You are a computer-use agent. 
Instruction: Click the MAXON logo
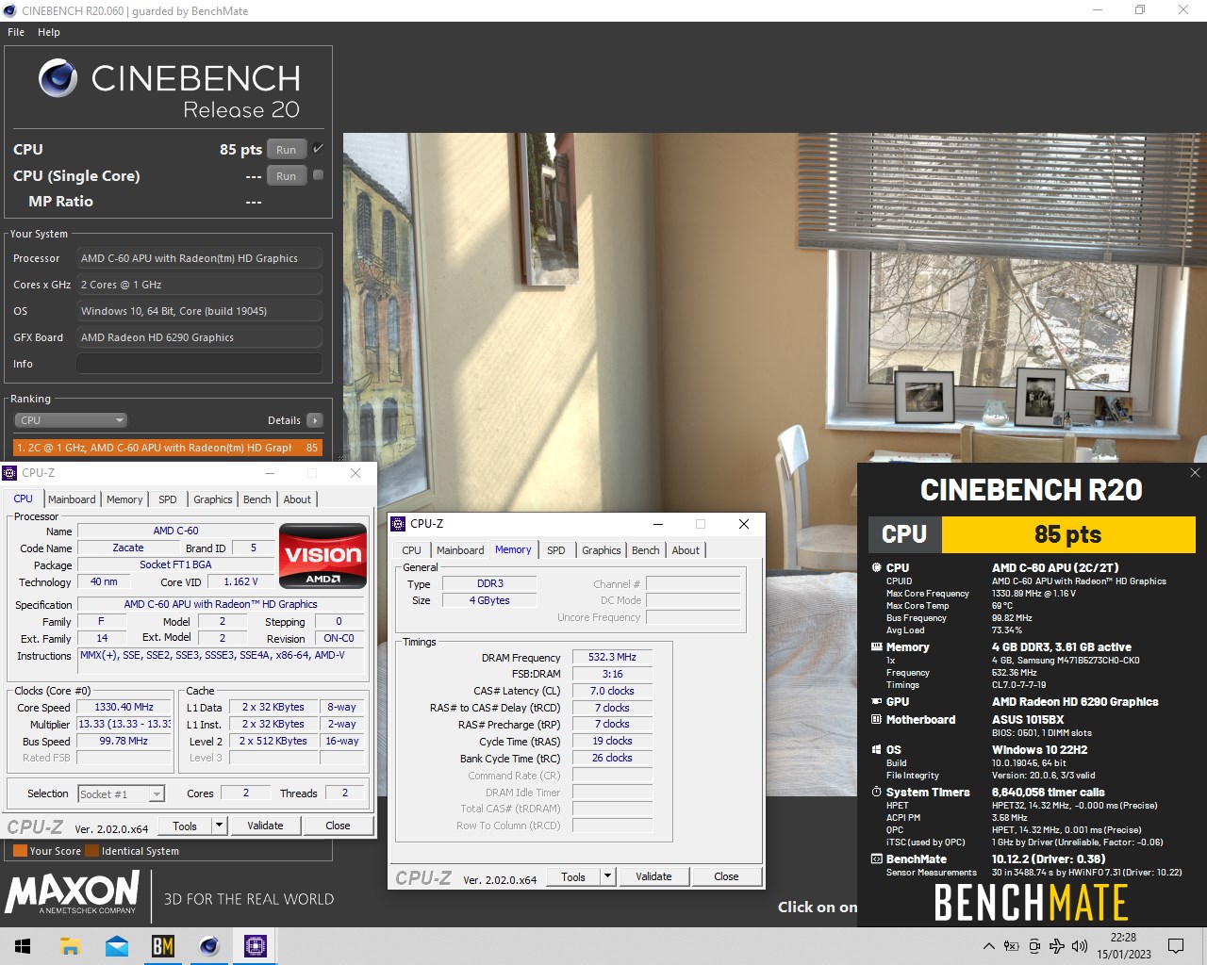tap(73, 892)
